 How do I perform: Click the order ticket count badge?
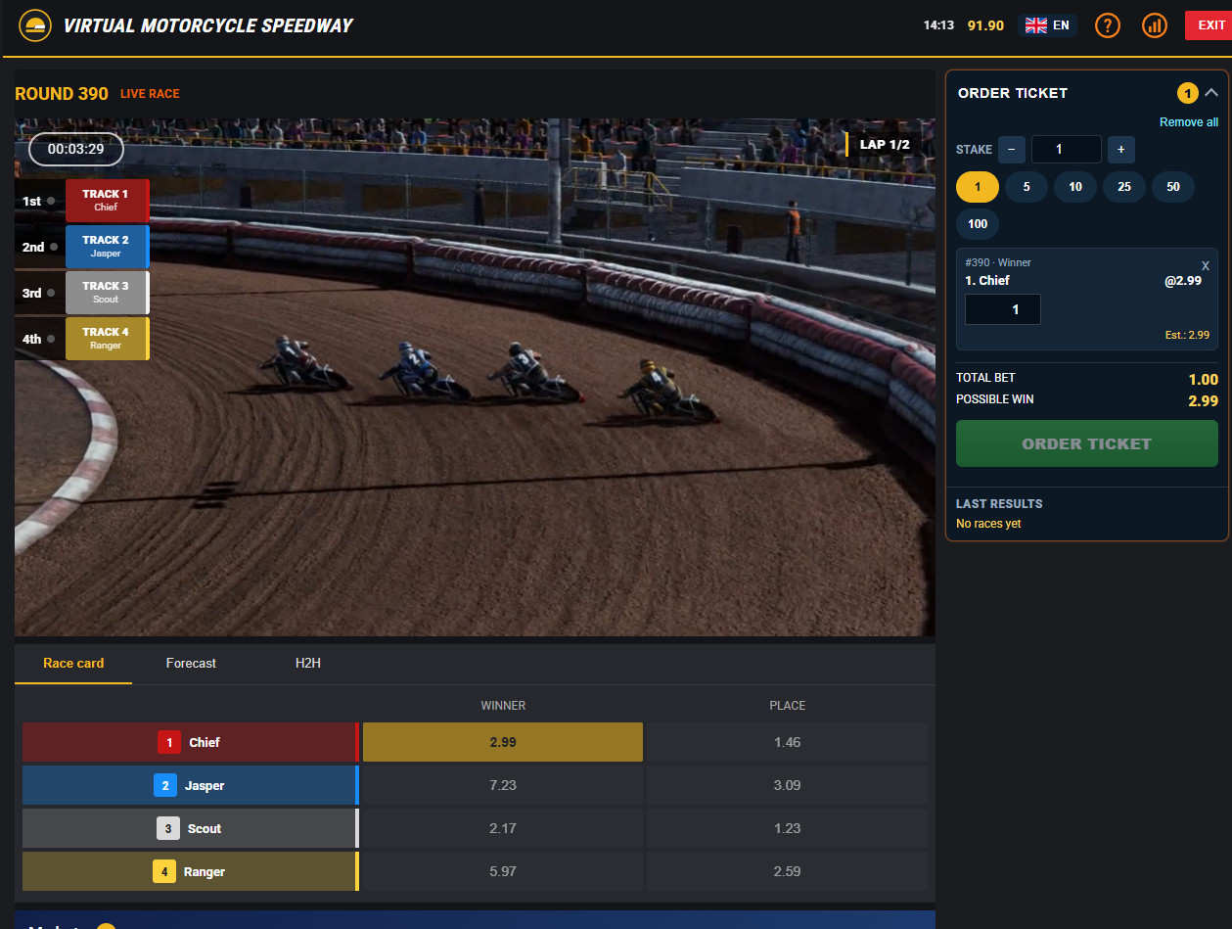(x=1187, y=94)
